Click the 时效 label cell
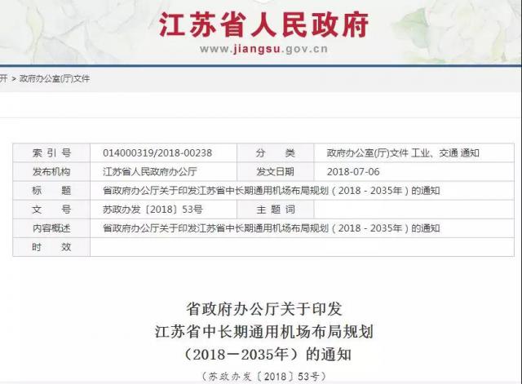The width and height of the screenshot is (522, 384). coord(51,247)
